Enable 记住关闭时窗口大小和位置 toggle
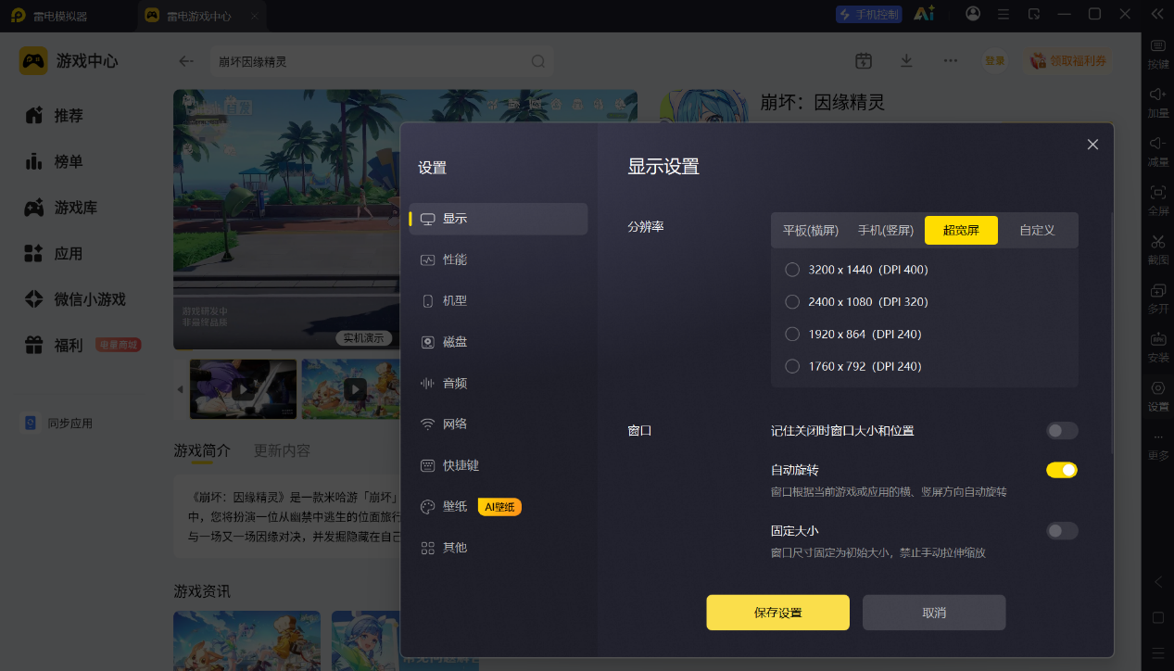 click(x=1062, y=431)
